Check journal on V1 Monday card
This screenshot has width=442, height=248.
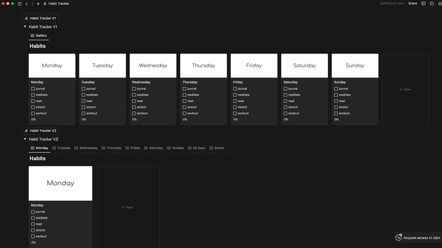coord(33,89)
